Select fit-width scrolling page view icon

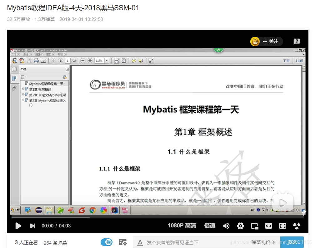[x=117, y=61]
